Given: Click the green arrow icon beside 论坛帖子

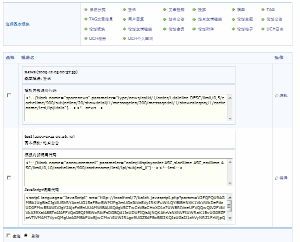Looking at the screenshot, I should (234, 29).
